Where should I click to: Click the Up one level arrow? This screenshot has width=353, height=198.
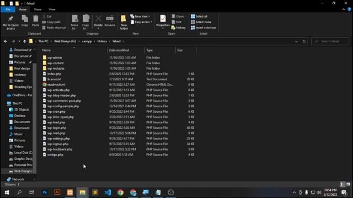click(24, 41)
